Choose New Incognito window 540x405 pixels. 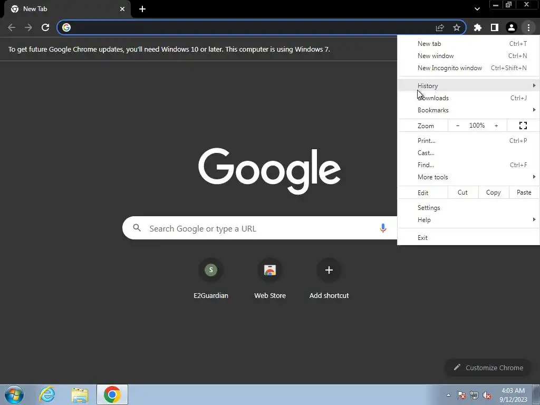[468, 68]
